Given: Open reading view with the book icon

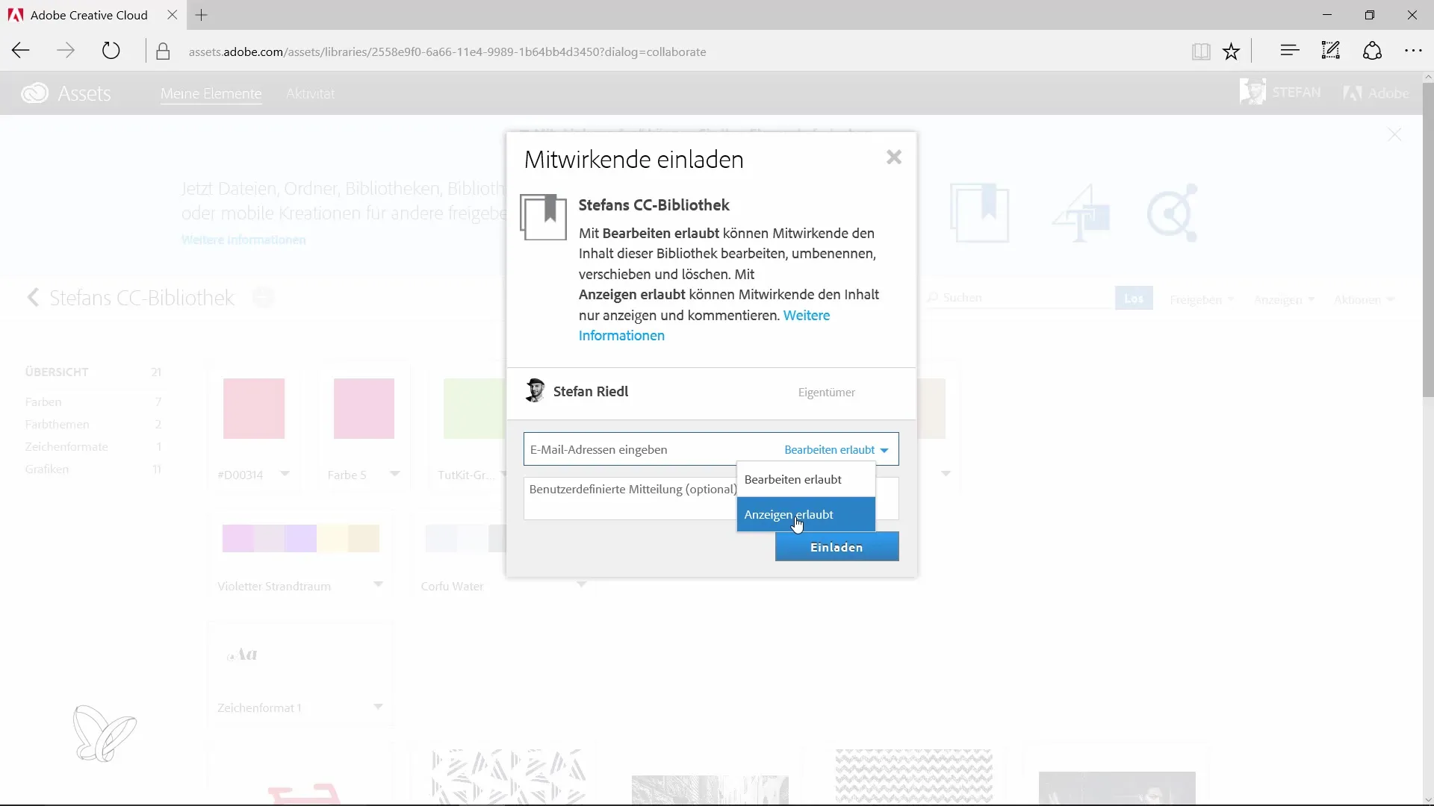Looking at the screenshot, I should [x=1201, y=51].
